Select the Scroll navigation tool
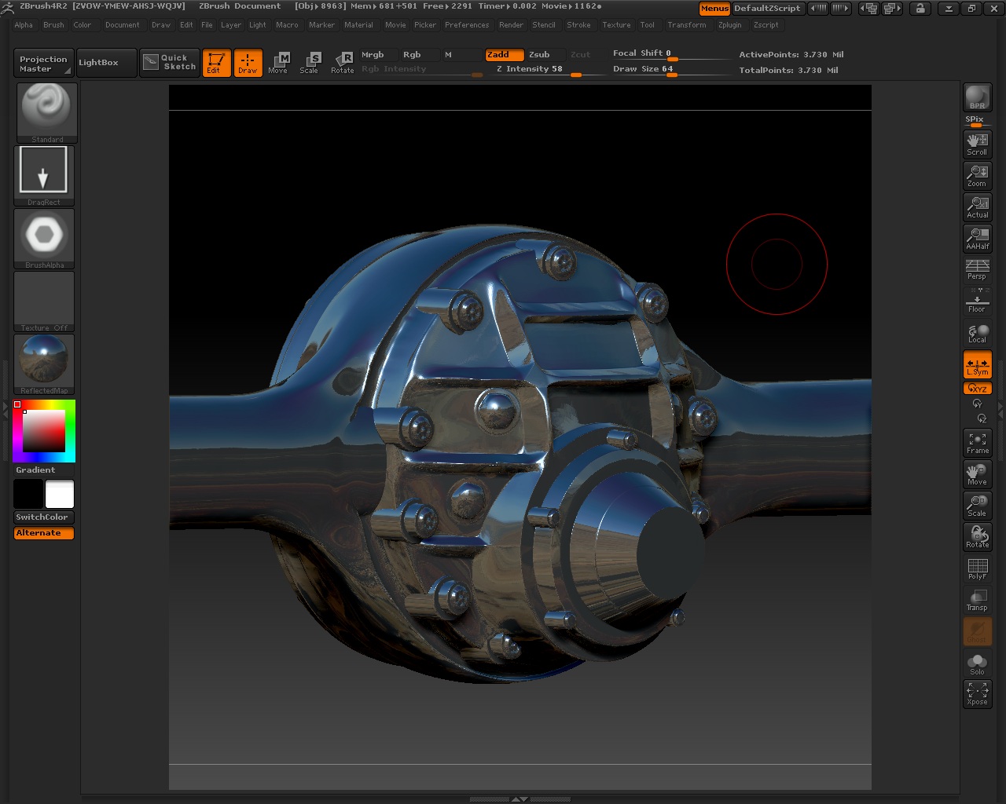Viewport: 1006px width, 804px height. point(977,143)
